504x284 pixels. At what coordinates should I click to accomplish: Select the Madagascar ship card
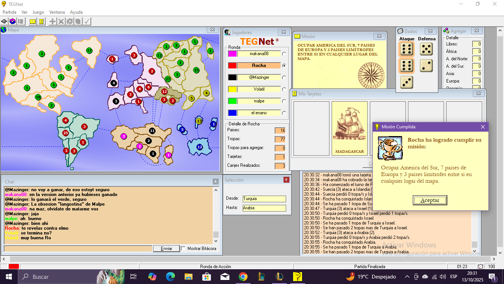click(349, 128)
